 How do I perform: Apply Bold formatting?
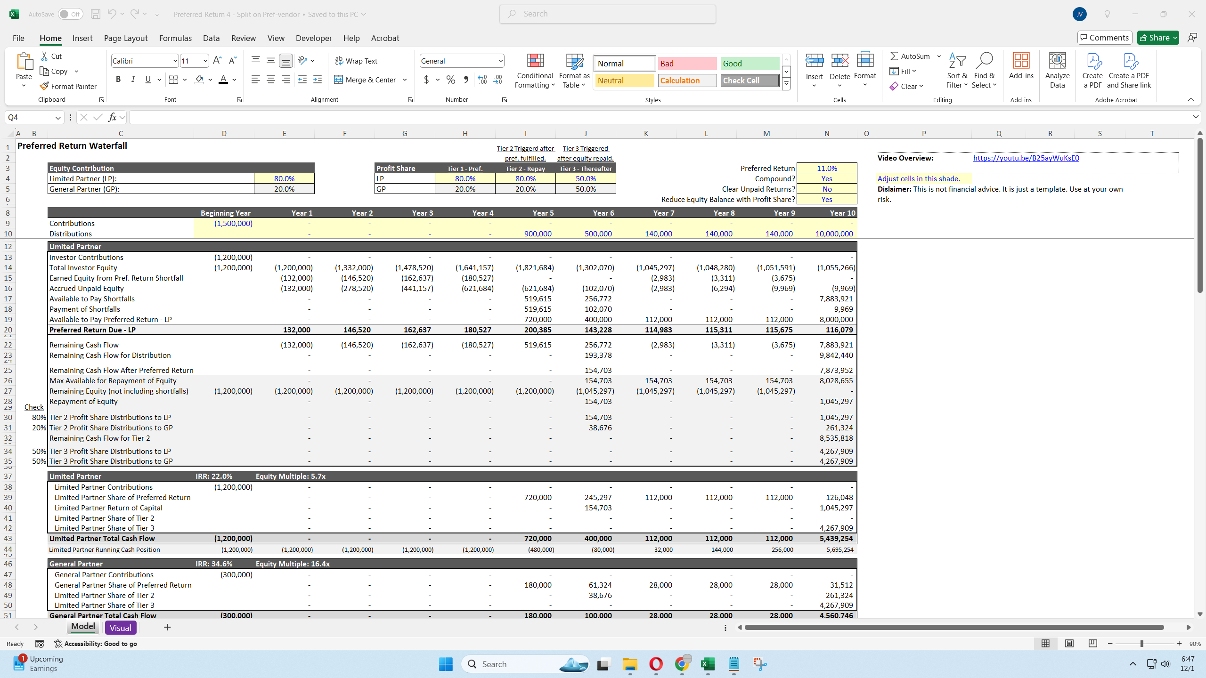118,80
